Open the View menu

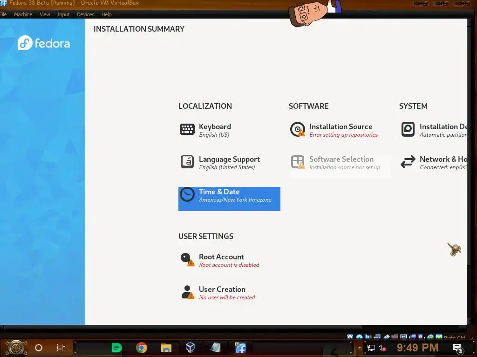tap(45, 14)
